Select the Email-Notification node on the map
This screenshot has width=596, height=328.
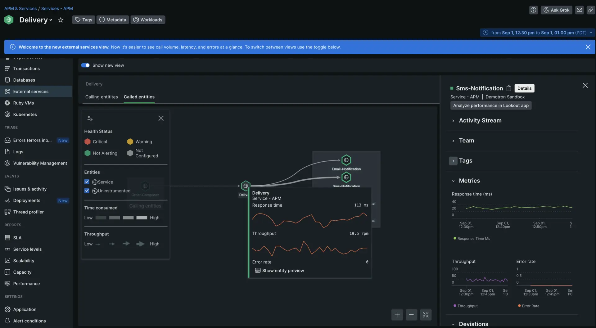[x=346, y=160]
